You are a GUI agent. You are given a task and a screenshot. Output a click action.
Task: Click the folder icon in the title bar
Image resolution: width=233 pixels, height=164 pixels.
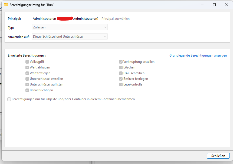pos(6,5)
